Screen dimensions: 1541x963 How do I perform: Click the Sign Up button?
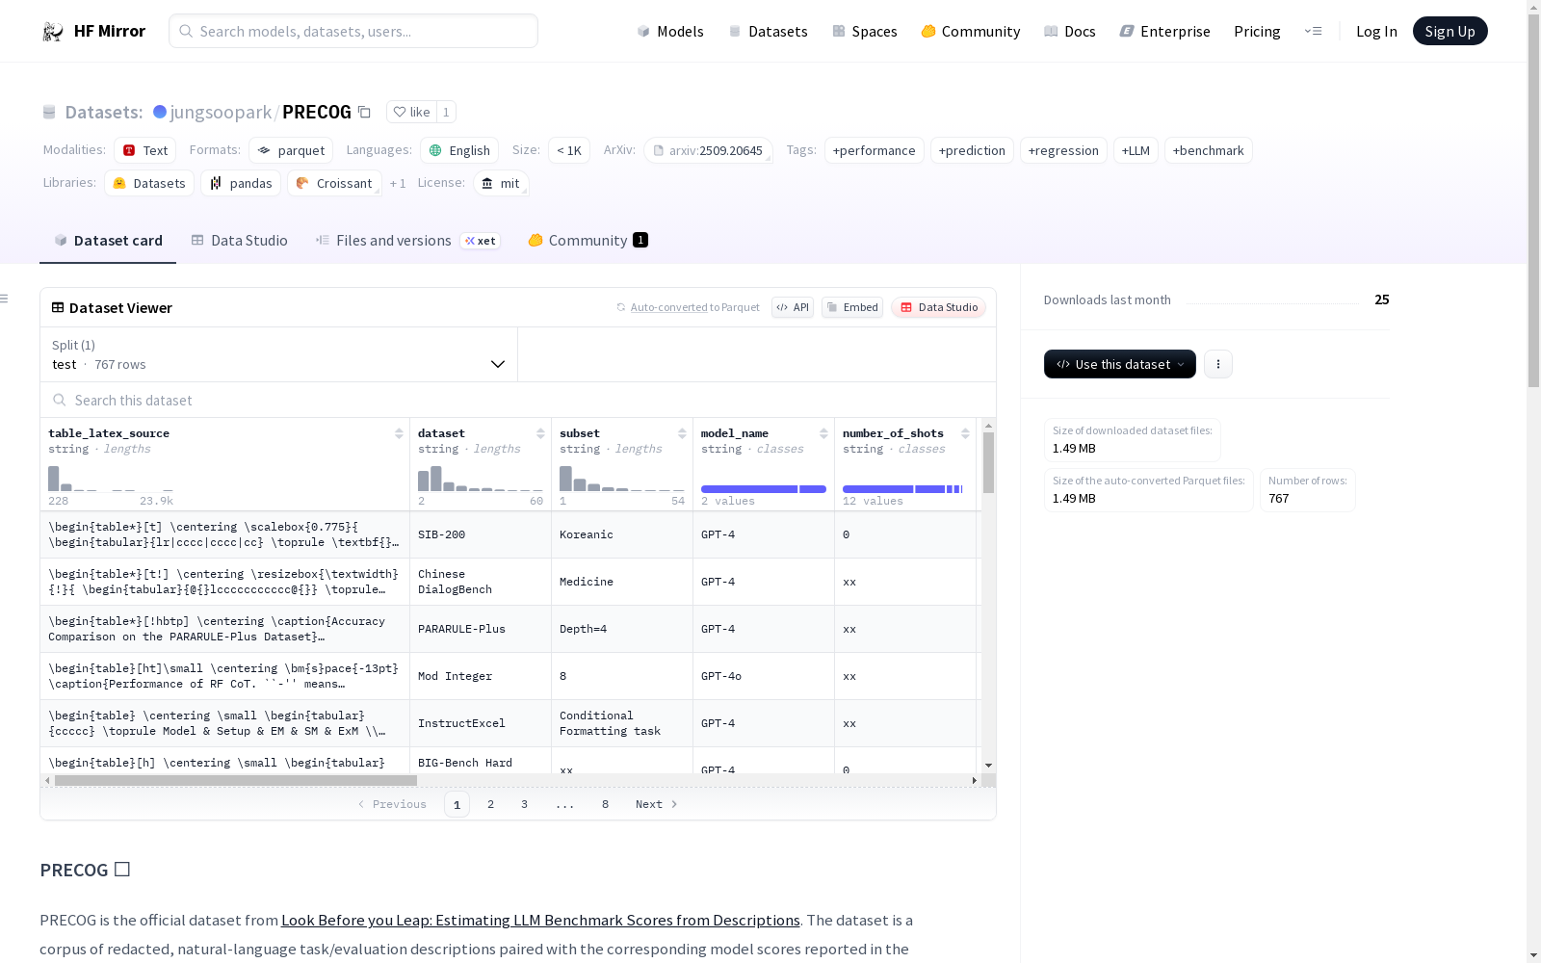point(1450,31)
